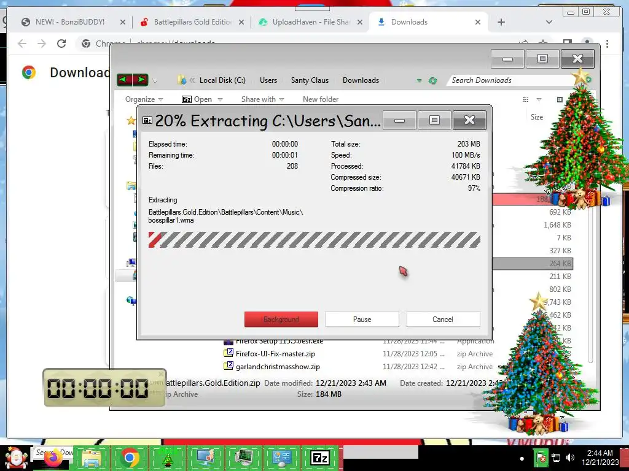
Task: Expand the arrow next to Open
Action: [x=220, y=99]
